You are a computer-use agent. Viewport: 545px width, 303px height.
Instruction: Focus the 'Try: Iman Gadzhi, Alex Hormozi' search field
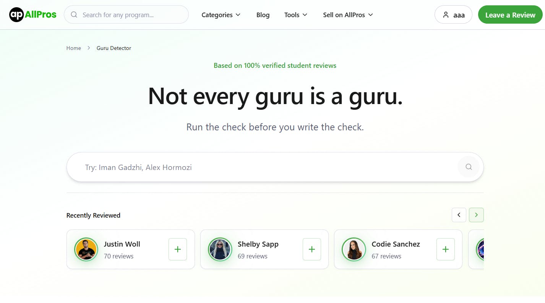tap(275, 167)
